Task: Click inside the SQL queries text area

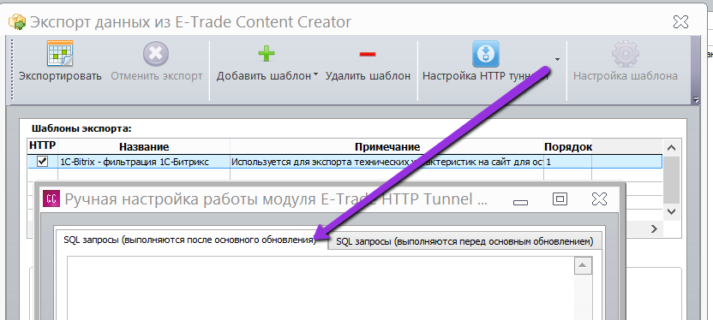Action: [x=321, y=288]
